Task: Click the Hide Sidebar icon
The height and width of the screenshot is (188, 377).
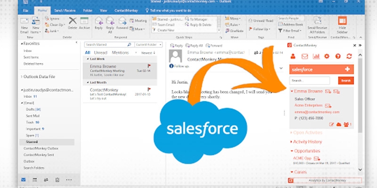Action: (342, 20)
